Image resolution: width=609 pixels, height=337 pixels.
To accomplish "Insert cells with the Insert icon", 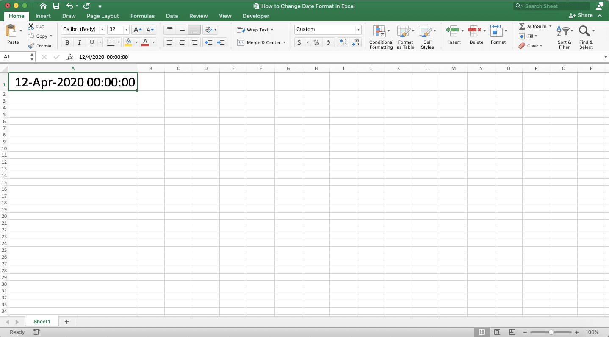I will [452, 31].
